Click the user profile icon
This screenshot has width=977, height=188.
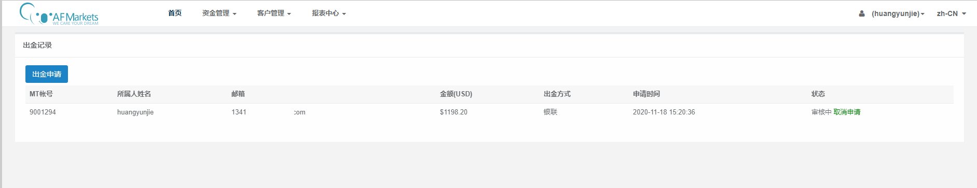(862, 14)
